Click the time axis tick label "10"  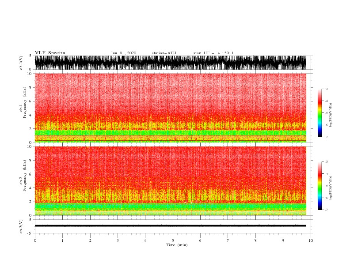pos(311,240)
